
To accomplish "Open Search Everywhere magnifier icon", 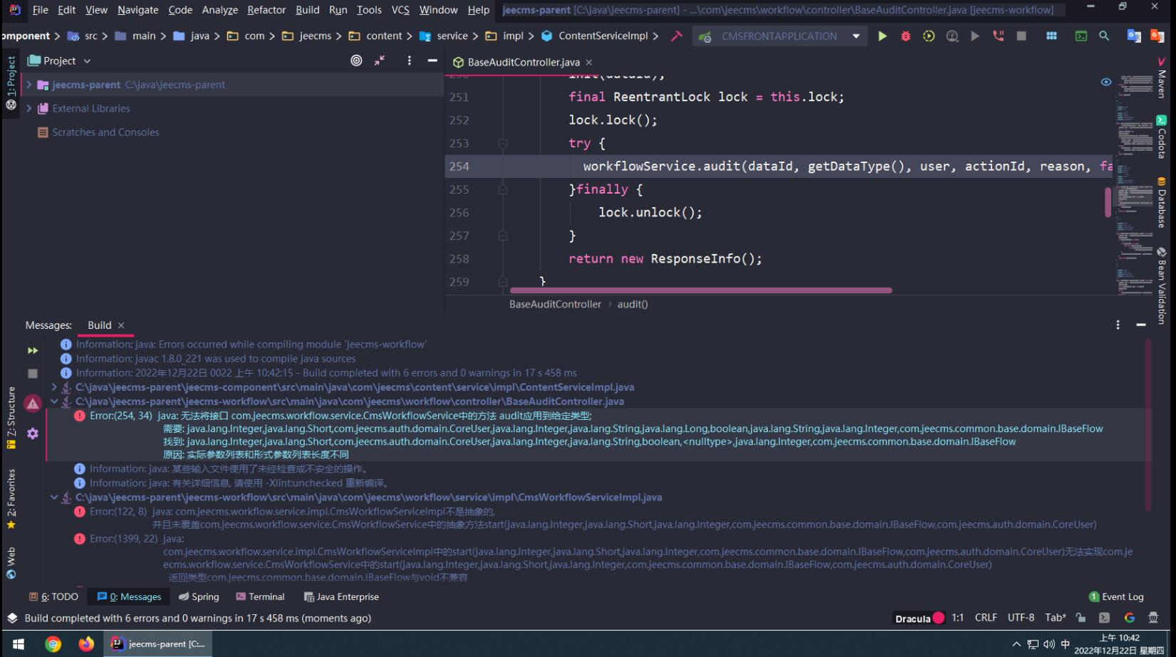I will (1104, 36).
